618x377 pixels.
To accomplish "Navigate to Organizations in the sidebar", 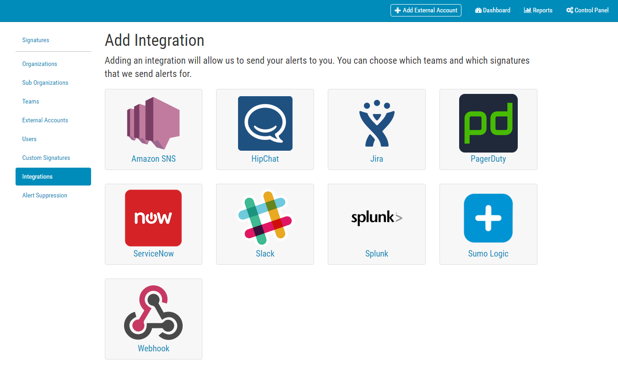I will point(40,64).
